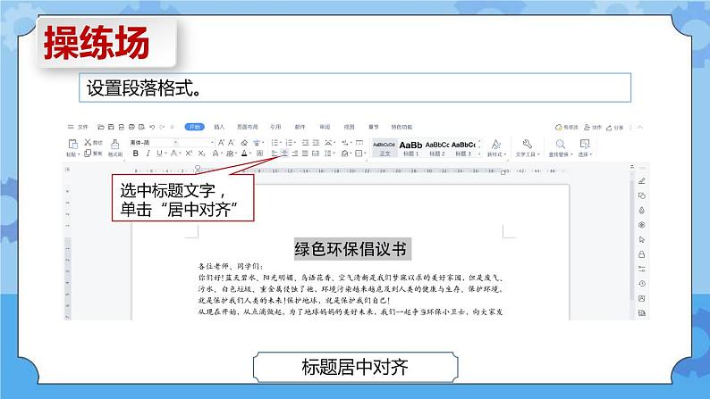Click the 格式刷 format painter
Viewport: 710px width, 399px height.
115,148
